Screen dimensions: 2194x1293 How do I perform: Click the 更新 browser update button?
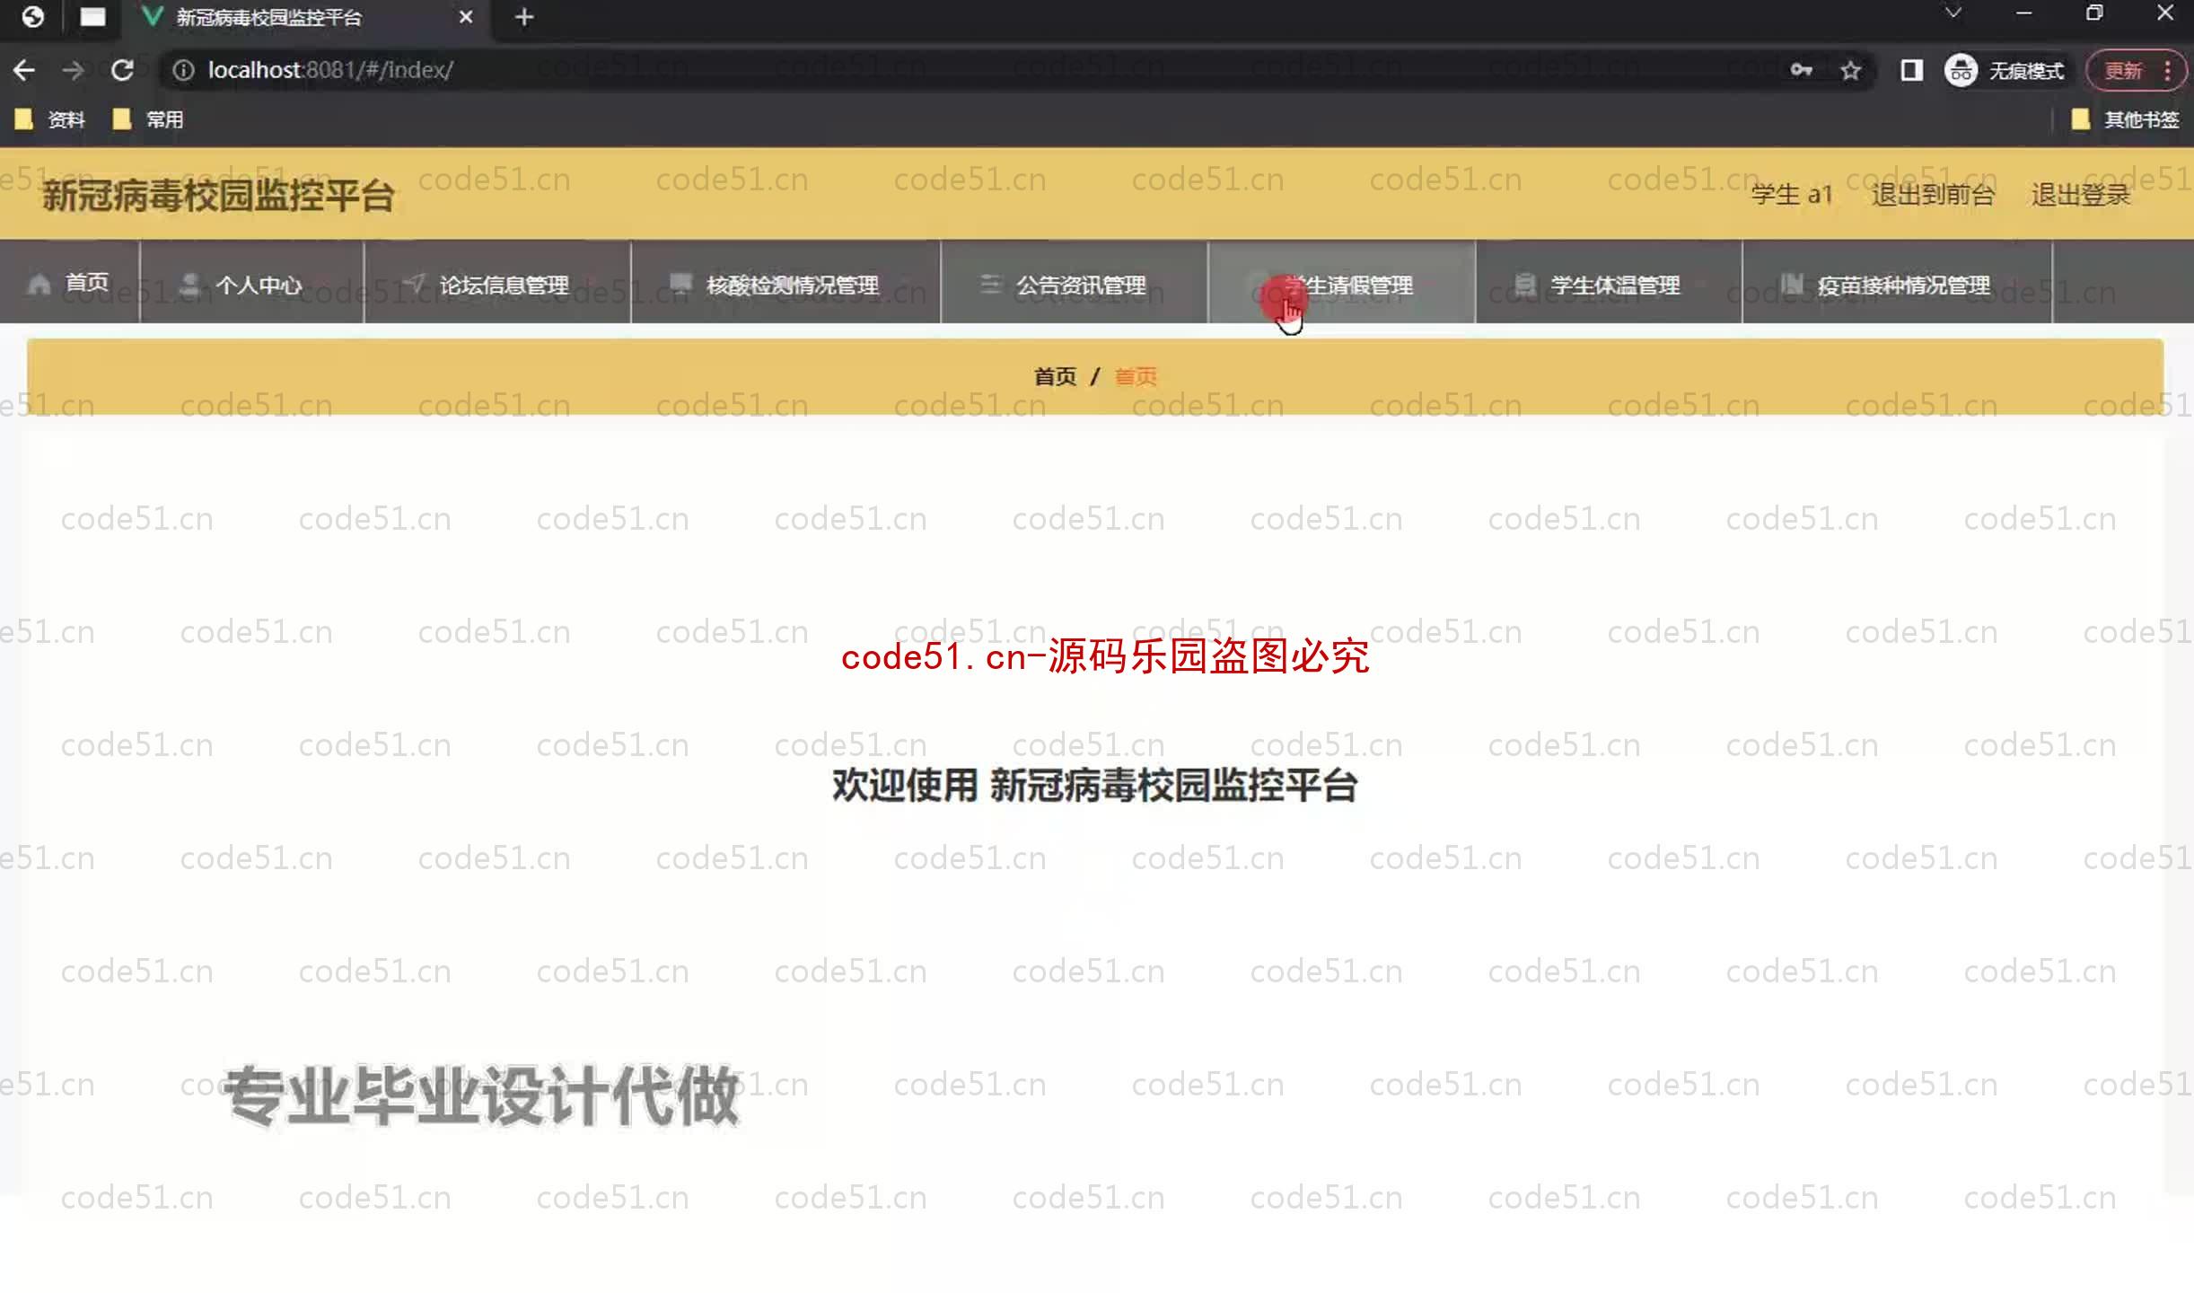pos(2124,70)
